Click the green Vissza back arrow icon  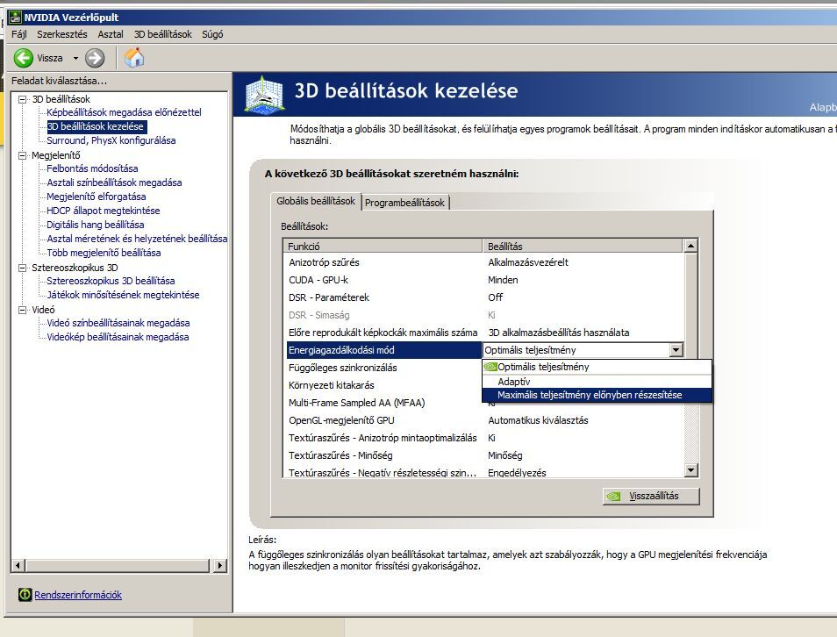[x=24, y=58]
